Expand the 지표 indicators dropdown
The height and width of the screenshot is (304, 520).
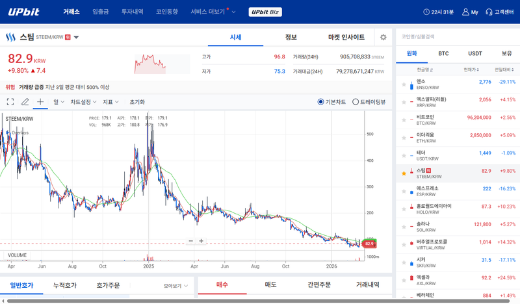tap(110, 102)
